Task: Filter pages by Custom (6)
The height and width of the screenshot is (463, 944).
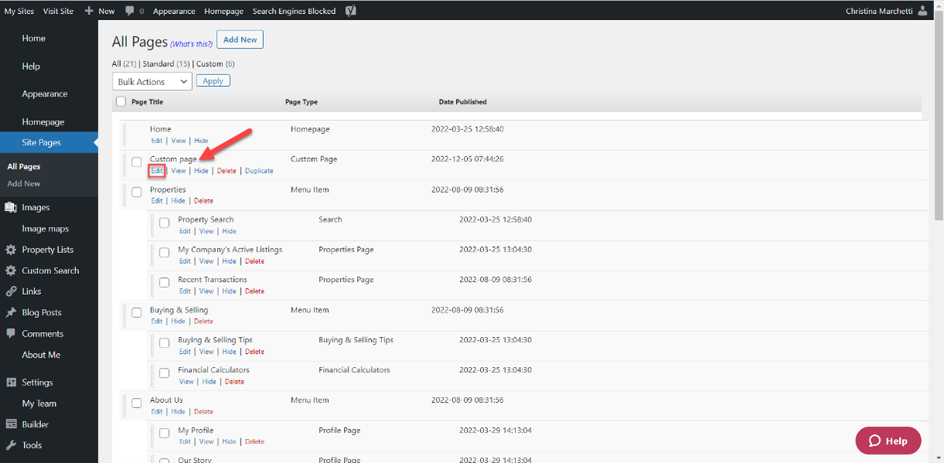Action: tap(215, 63)
